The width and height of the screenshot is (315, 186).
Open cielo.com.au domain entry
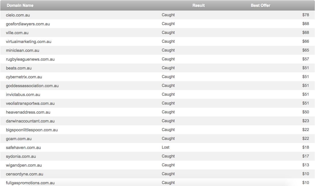click(x=18, y=15)
